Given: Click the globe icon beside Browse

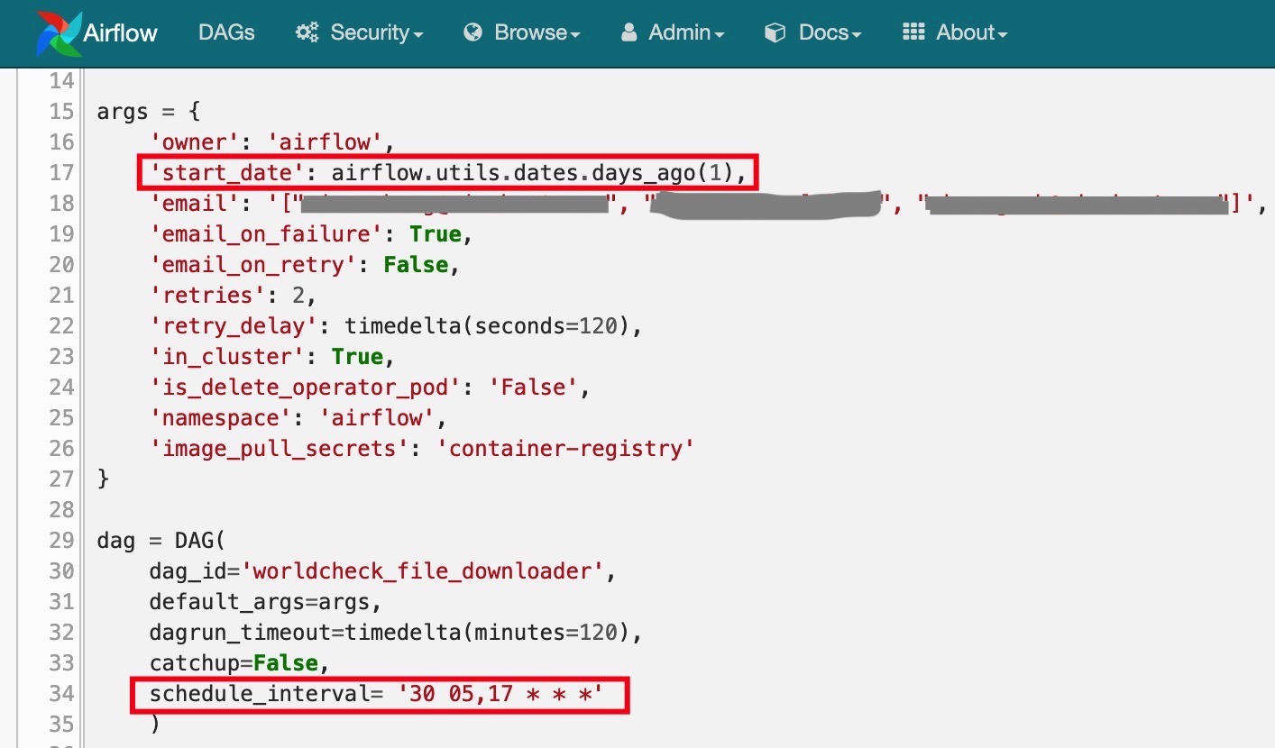Looking at the screenshot, I should tap(472, 33).
